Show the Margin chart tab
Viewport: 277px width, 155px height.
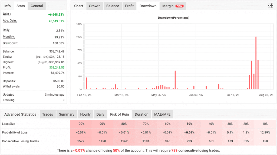(168, 6)
